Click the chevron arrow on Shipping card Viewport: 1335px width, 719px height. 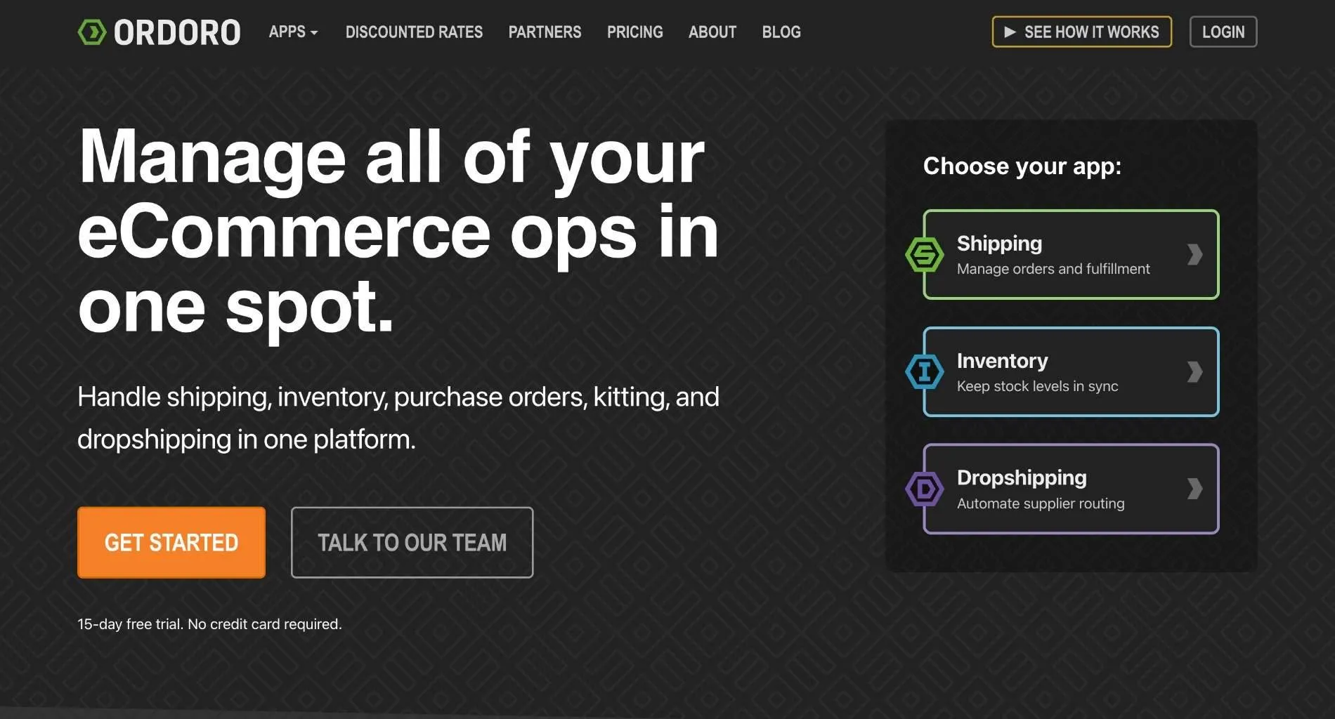1194,254
